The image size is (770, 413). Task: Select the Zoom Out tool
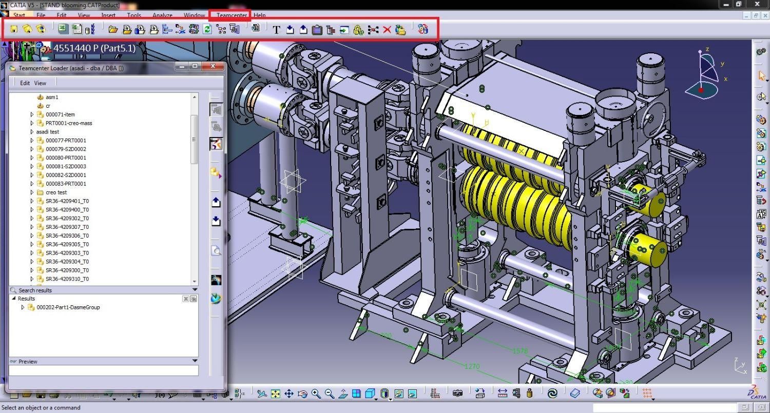coord(330,394)
